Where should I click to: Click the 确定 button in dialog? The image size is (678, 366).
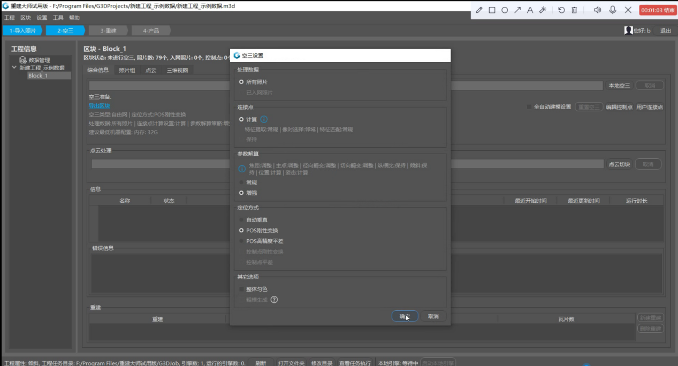coord(405,316)
